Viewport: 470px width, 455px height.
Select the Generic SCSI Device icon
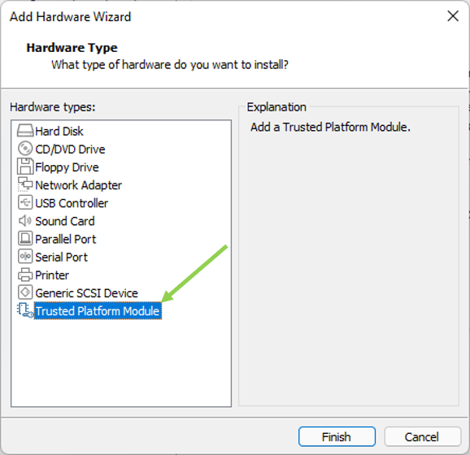tap(25, 292)
